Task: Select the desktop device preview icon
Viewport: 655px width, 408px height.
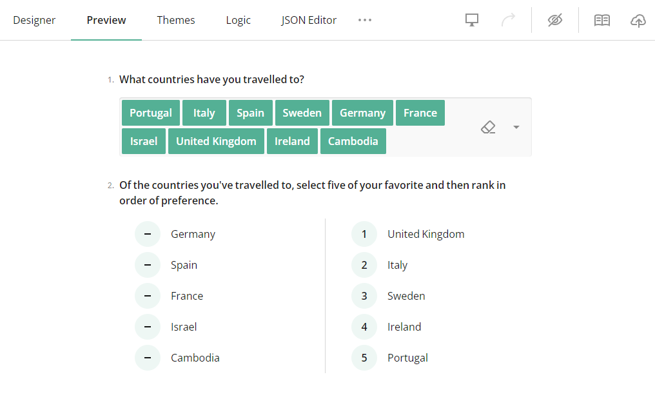Action: 471,20
